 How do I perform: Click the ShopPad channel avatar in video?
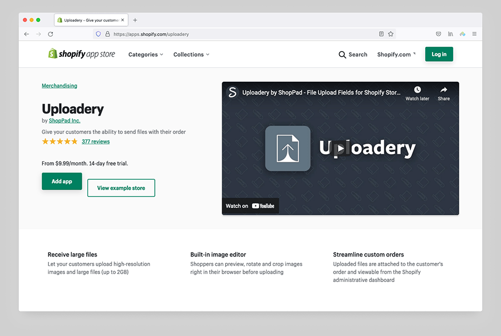click(232, 92)
